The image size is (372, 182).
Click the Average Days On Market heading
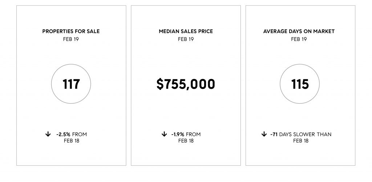tap(299, 32)
